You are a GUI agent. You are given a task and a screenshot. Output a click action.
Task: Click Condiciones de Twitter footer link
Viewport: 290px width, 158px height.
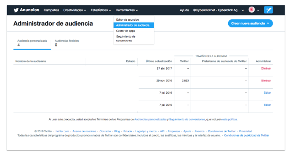[222, 131]
